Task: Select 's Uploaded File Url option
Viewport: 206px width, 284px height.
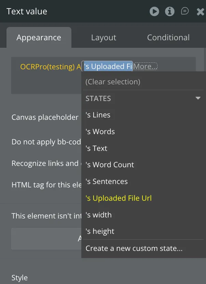Action: (119, 198)
